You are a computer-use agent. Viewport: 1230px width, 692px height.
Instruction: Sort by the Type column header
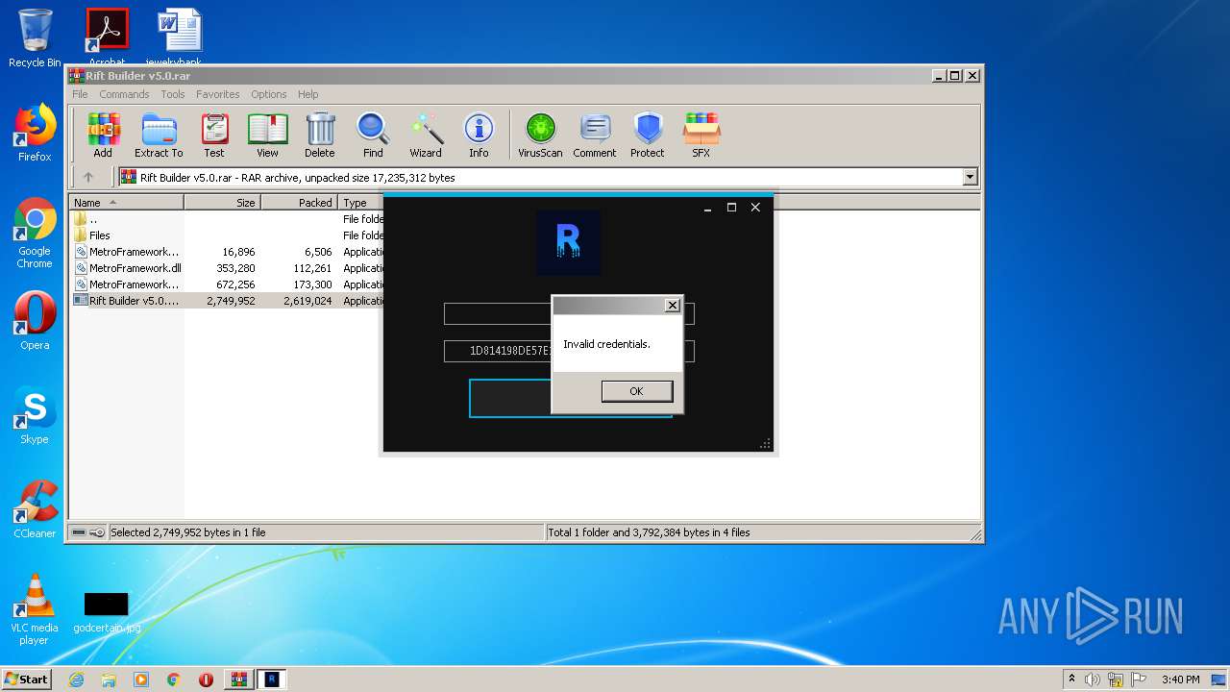pos(361,203)
